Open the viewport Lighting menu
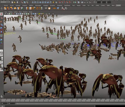125x107 pixels. coord(16,12)
